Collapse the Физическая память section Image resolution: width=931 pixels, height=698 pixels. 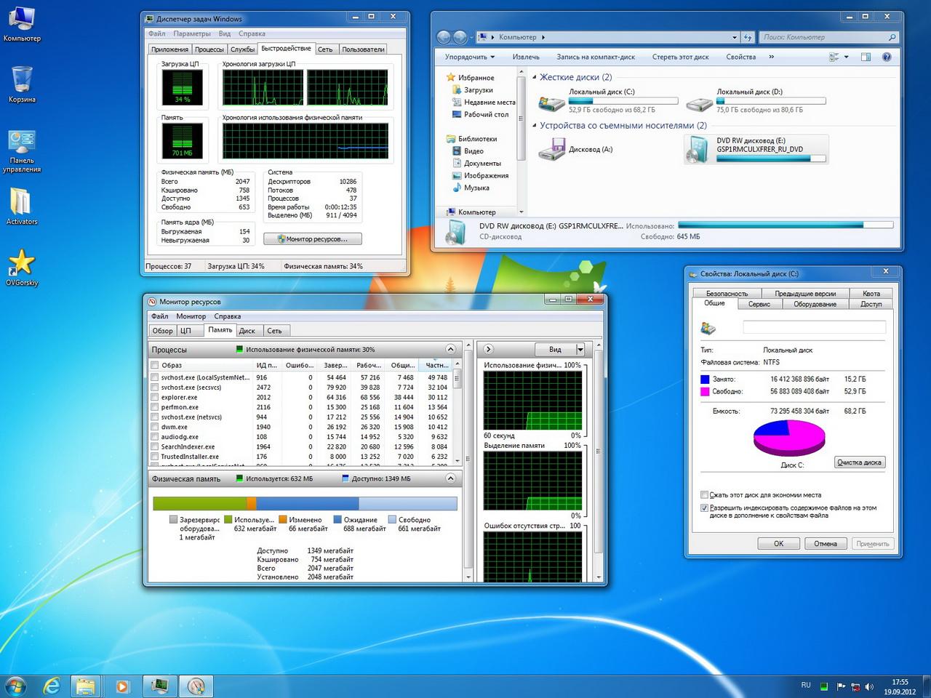(x=451, y=478)
